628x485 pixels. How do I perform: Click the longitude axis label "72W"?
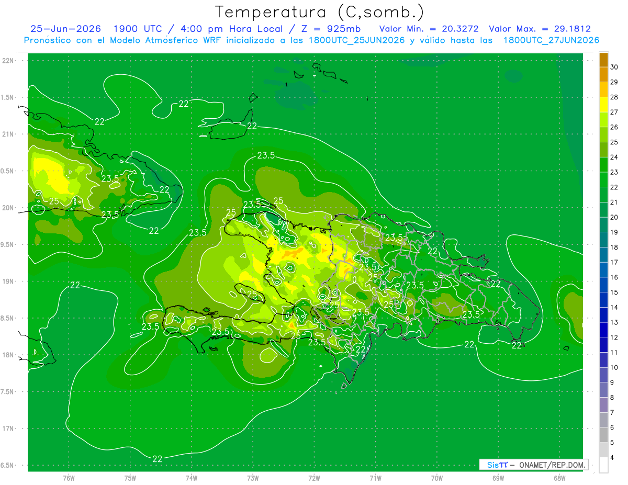pyautogui.click(x=314, y=478)
